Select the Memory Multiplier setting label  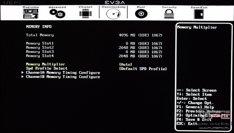click(46, 64)
